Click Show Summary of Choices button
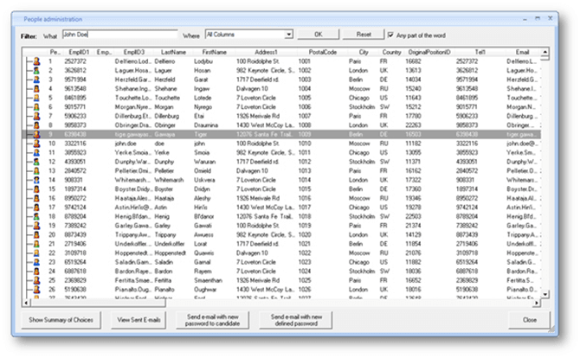 coord(61,320)
